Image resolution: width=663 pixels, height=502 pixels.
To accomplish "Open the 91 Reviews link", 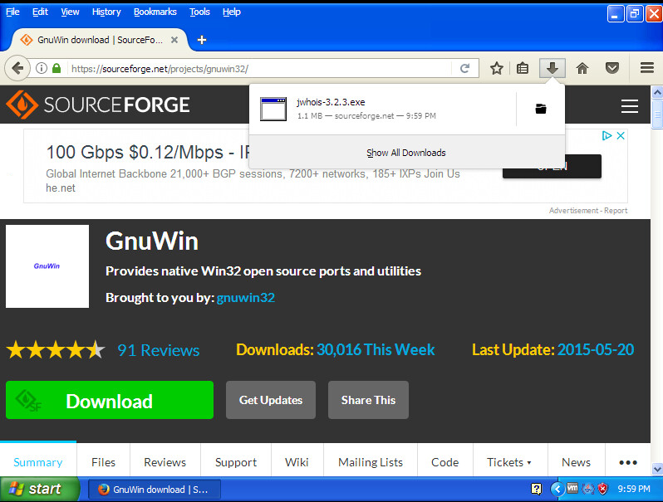I will pos(158,350).
